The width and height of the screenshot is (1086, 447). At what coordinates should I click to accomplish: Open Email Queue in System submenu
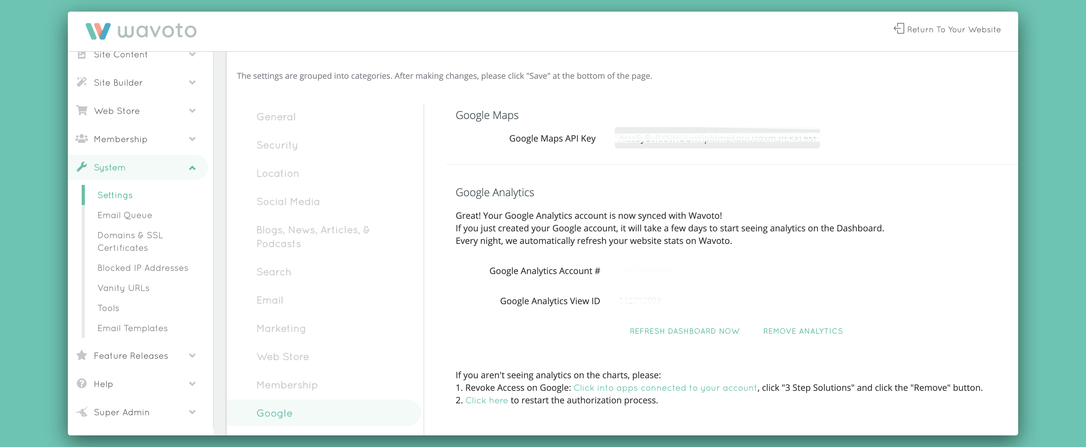coord(125,215)
